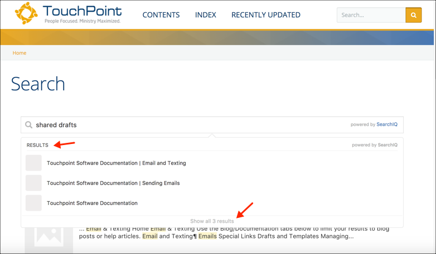
Task: Open SearchIQ link in search box
Action: click(387, 124)
